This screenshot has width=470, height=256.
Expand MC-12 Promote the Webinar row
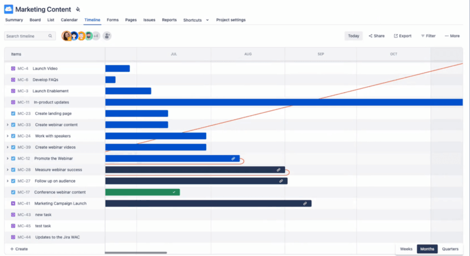[8, 159]
